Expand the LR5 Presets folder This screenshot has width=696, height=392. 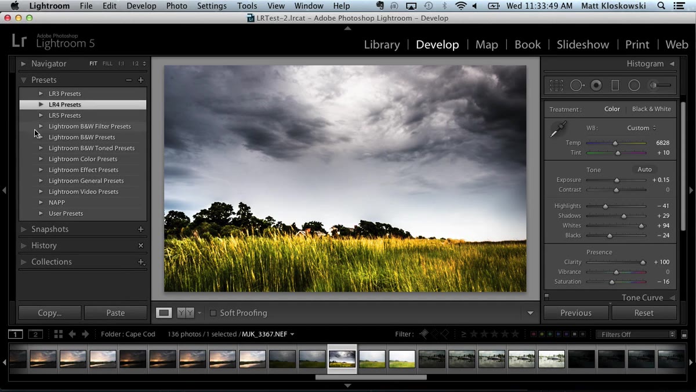coord(41,115)
